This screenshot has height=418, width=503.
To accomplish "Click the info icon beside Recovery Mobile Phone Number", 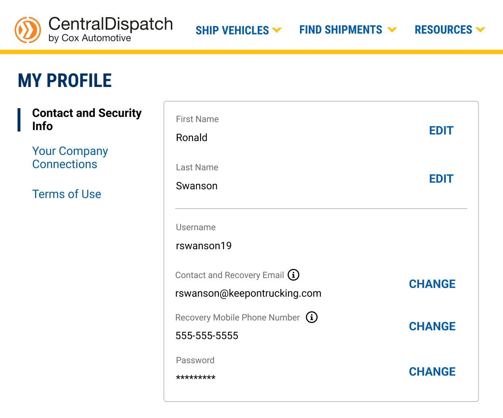I will 311,317.
